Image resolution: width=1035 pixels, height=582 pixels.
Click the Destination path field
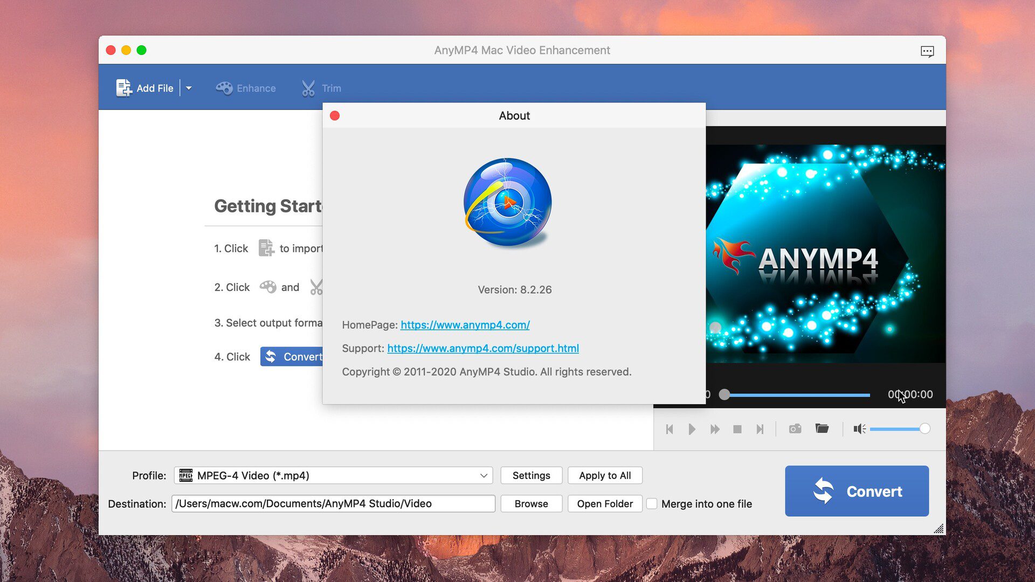point(333,503)
